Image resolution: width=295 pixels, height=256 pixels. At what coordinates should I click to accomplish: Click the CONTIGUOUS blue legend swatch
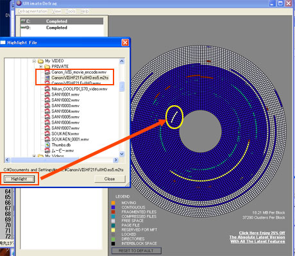pyautogui.click(x=114, y=207)
